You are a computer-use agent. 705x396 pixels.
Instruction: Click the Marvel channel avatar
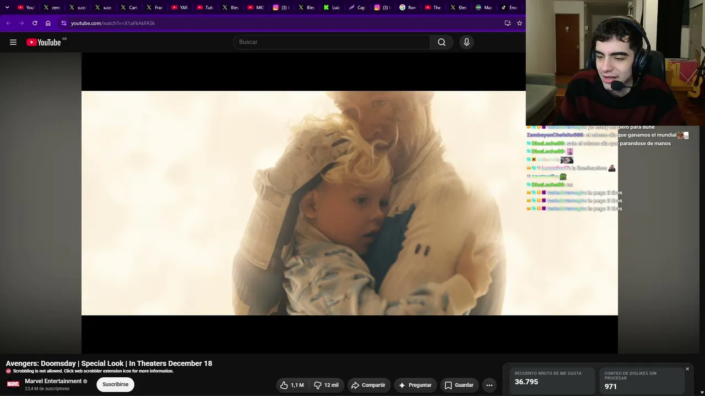tap(13, 384)
